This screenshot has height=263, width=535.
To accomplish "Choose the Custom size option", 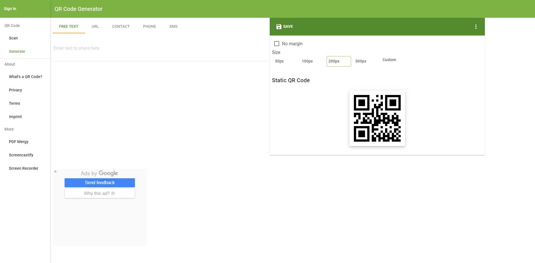I will tap(389, 60).
